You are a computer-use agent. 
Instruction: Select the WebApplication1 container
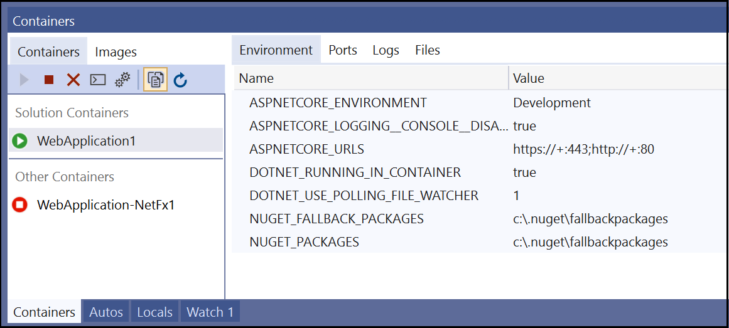pos(86,140)
